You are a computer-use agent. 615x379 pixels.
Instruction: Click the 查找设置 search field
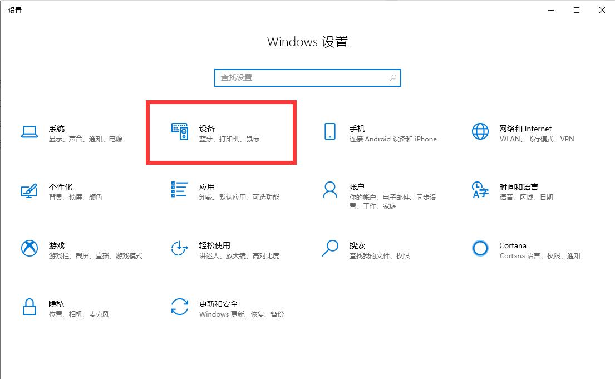coord(301,77)
